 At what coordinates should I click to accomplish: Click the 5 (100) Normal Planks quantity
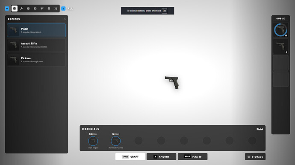(x=116, y=134)
